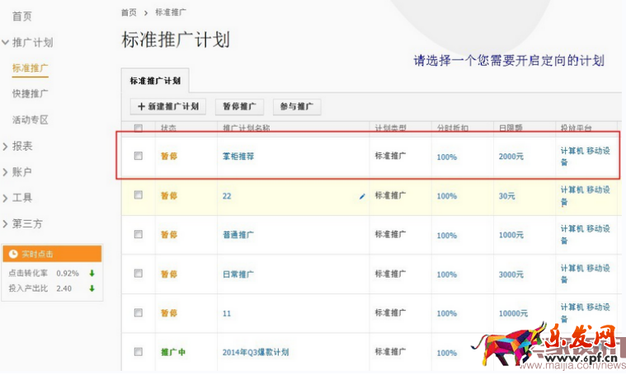Screen dimensions: 626x375
Task: Open the 普通推广 plan link
Action: 238,235
